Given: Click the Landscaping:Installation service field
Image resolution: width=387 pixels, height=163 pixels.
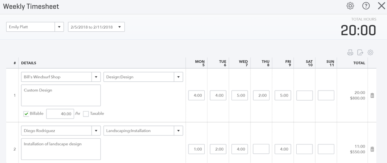Looking at the screenshot, I should point(139,131).
